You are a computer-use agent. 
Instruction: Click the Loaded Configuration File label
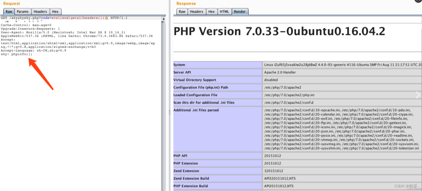click(195, 95)
